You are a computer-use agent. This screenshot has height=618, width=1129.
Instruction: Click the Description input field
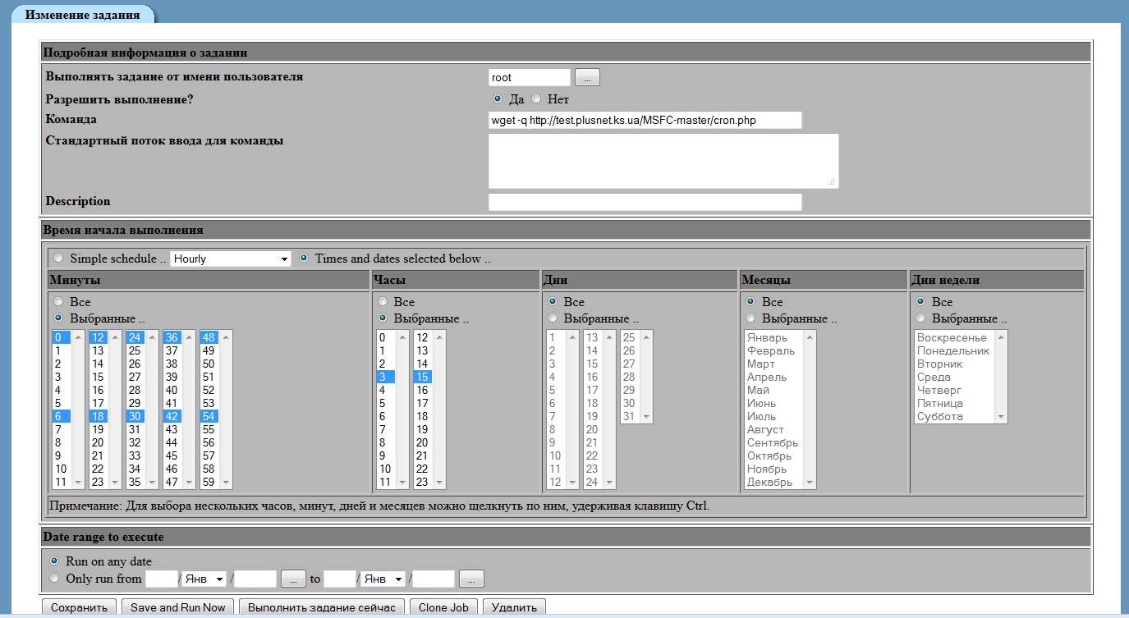[x=645, y=202]
